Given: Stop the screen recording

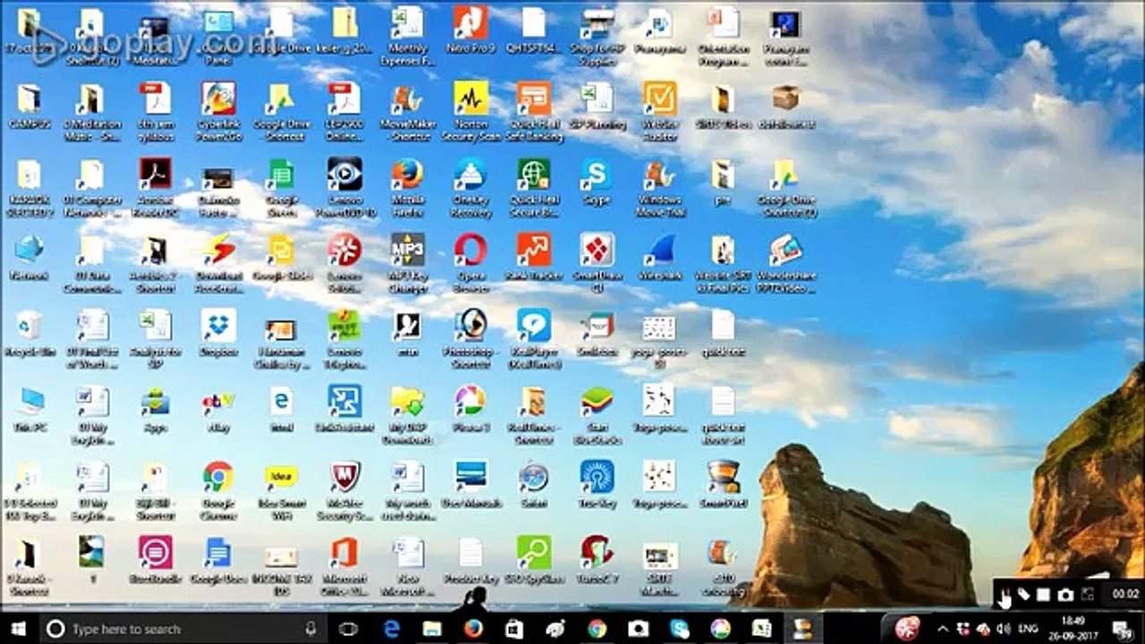Looking at the screenshot, I should (1044, 595).
